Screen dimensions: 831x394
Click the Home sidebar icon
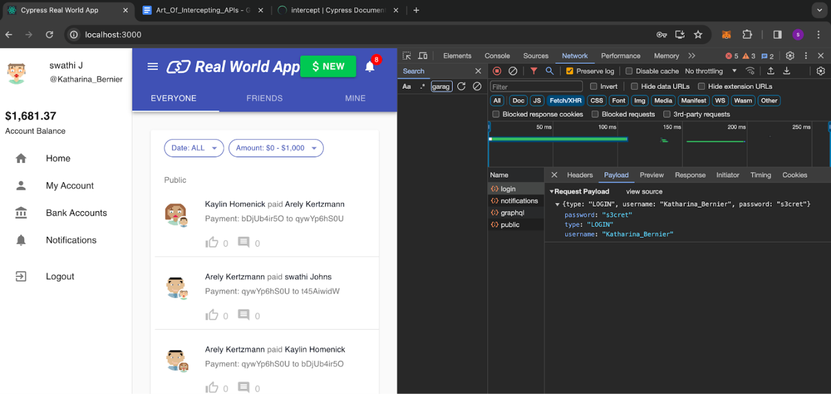21,158
